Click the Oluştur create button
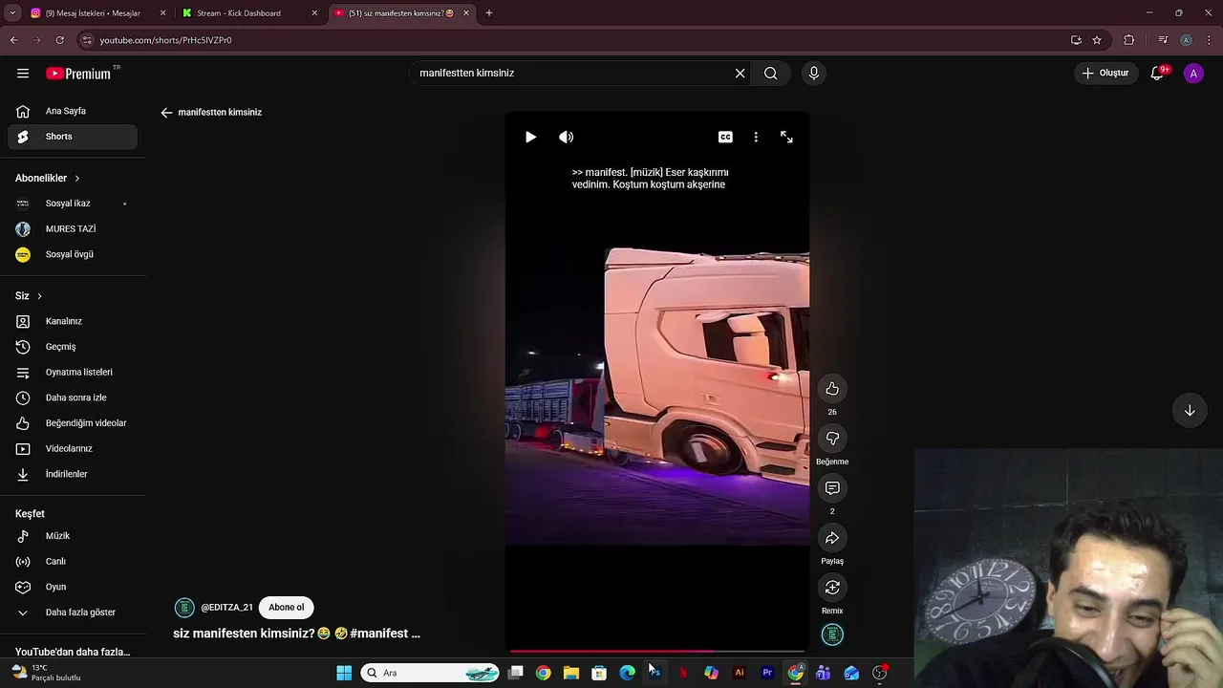Image resolution: width=1223 pixels, height=688 pixels. pyautogui.click(x=1105, y=73)
